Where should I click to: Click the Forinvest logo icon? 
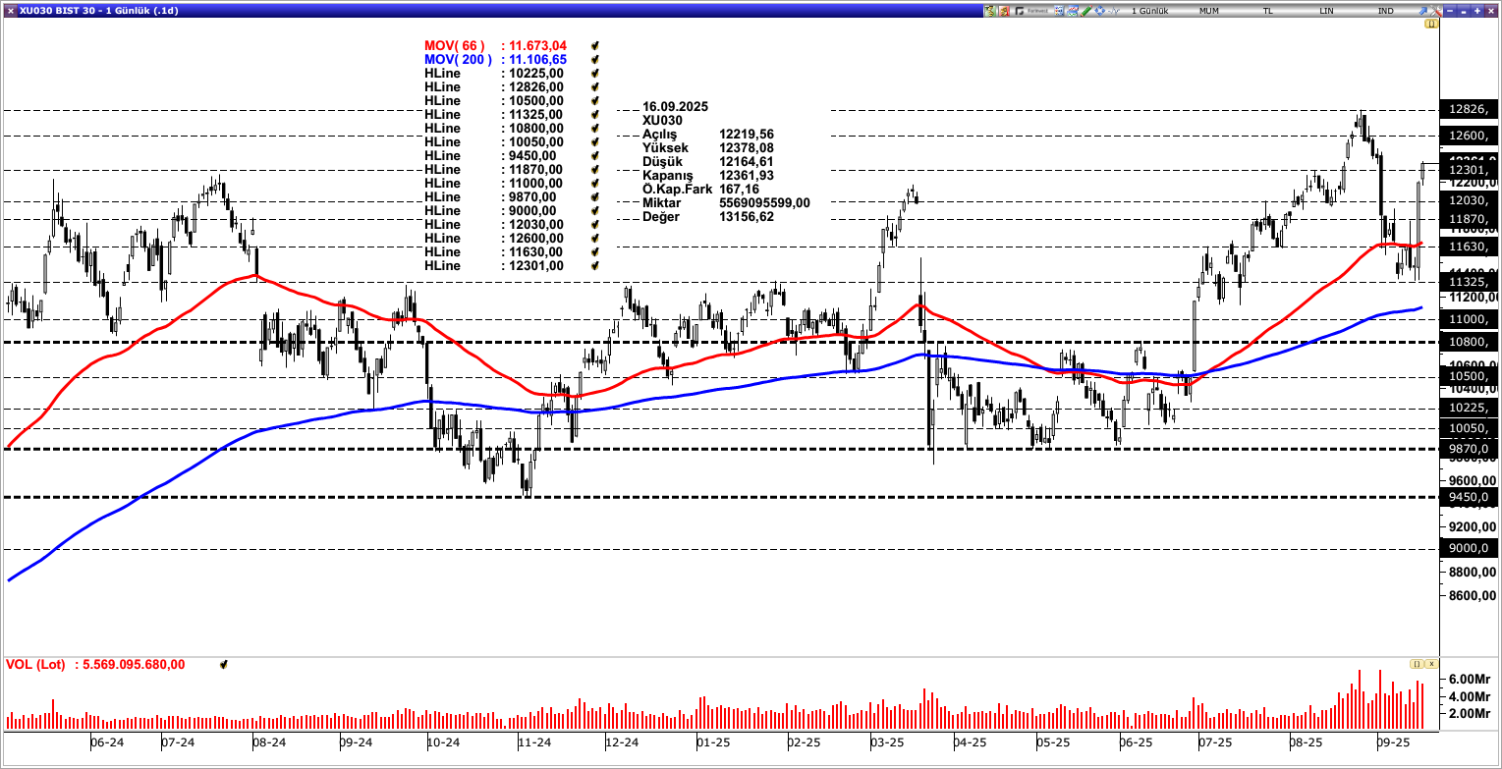coord(1031,11)
